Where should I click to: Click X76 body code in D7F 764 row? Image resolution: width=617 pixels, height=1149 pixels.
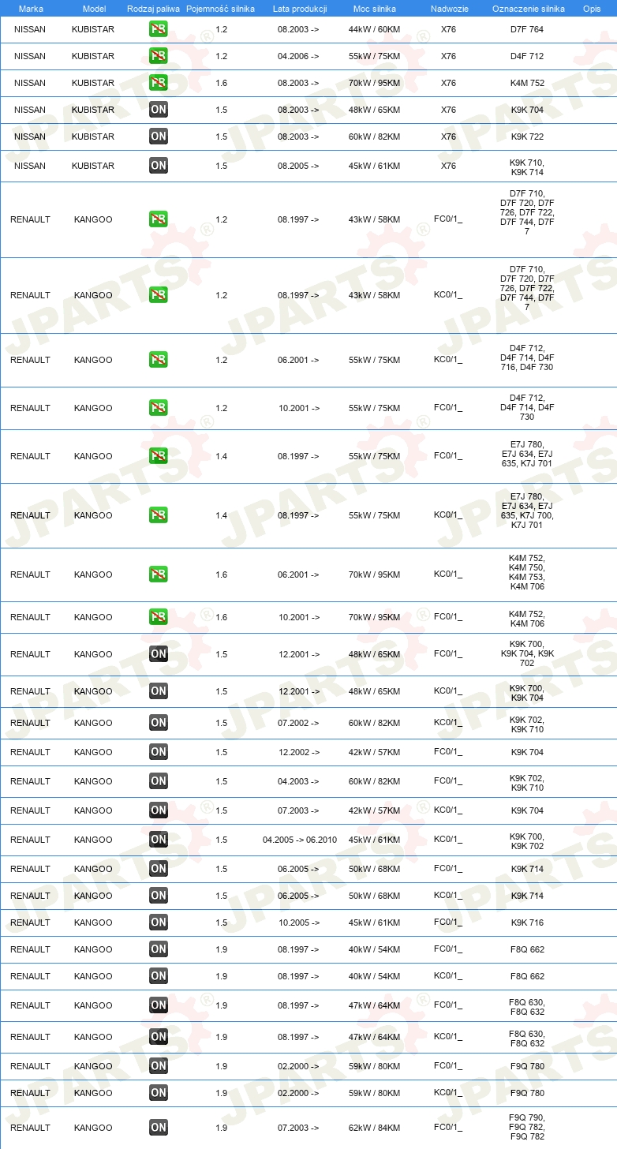448,29
